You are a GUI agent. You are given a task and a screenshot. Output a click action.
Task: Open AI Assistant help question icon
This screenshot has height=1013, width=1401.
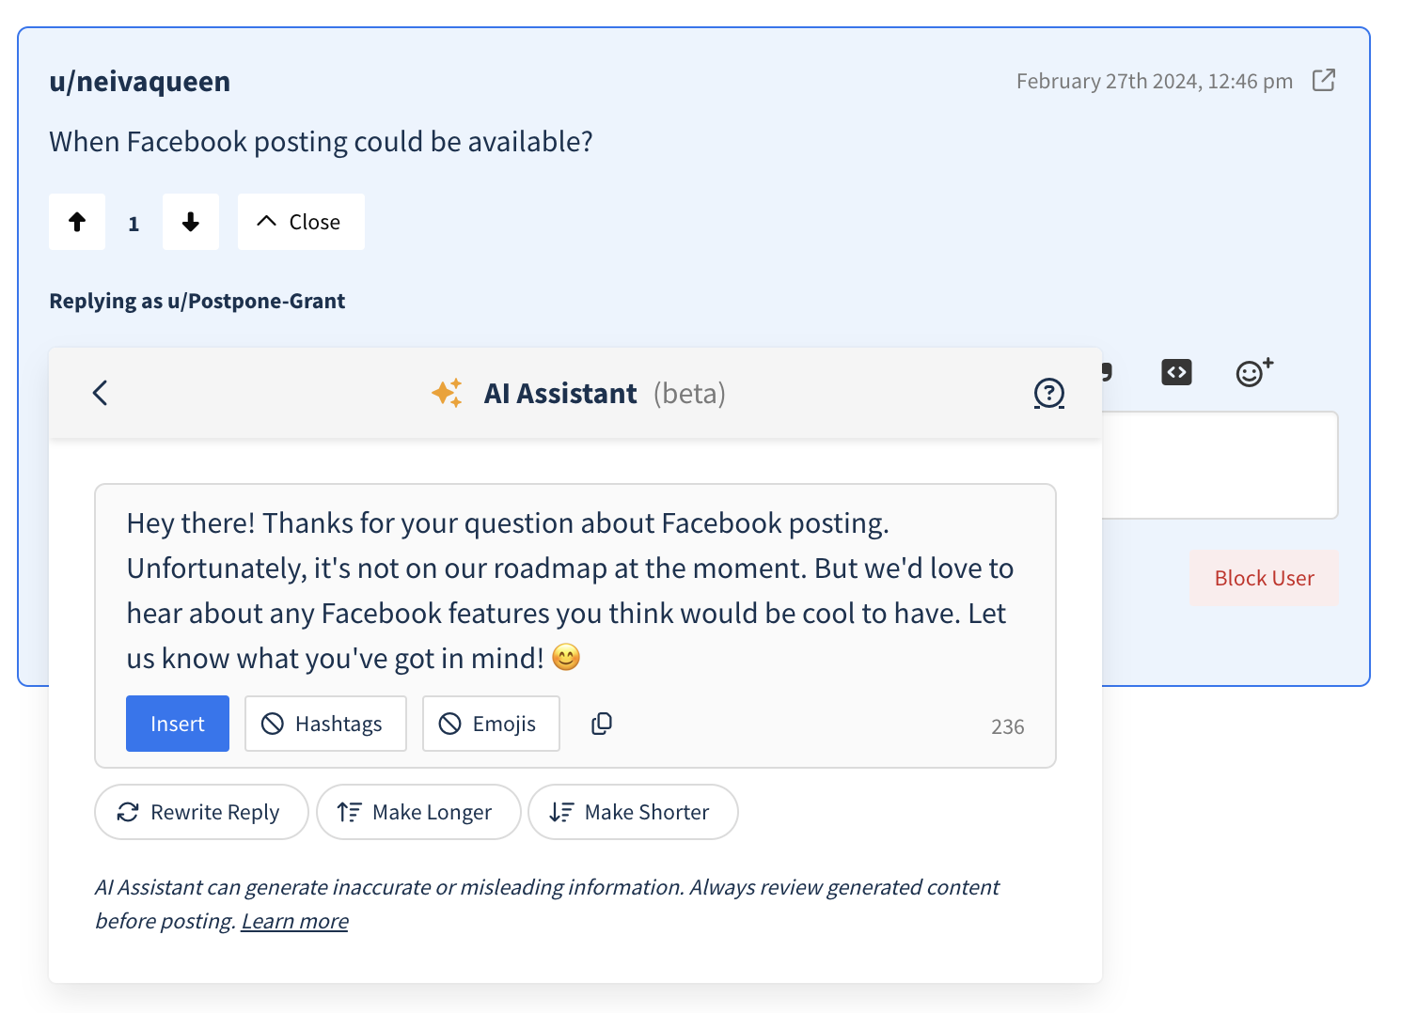[1049, 393]
